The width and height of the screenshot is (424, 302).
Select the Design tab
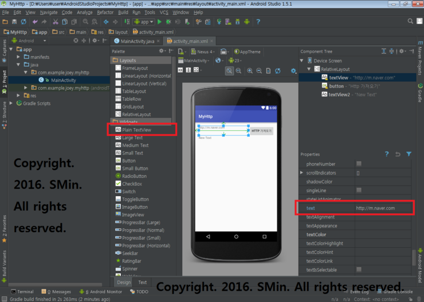tap(124, 283)
